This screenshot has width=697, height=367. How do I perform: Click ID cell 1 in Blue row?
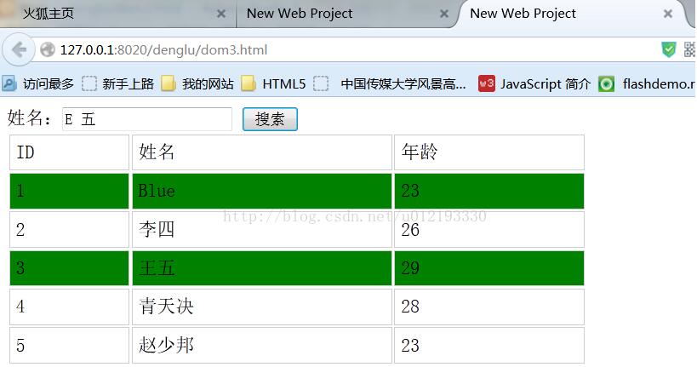[x=69, y=191]
